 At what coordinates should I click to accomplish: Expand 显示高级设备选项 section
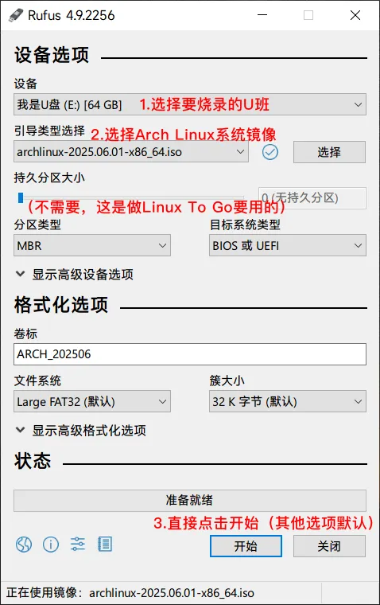75,275
